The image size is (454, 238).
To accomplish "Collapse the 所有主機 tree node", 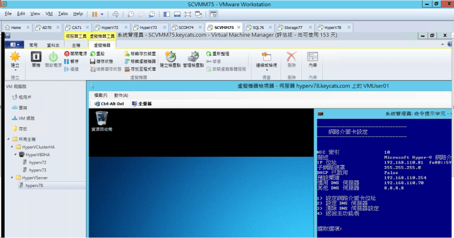I will (x=8, y=139).
